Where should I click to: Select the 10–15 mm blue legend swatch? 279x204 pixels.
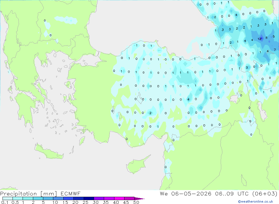pos(58,198)
